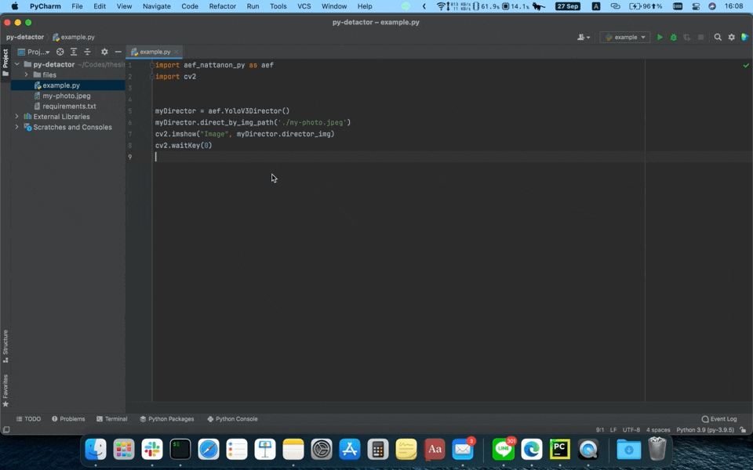
Task: Click Run with Coverage icon
Action: (687, 37)
